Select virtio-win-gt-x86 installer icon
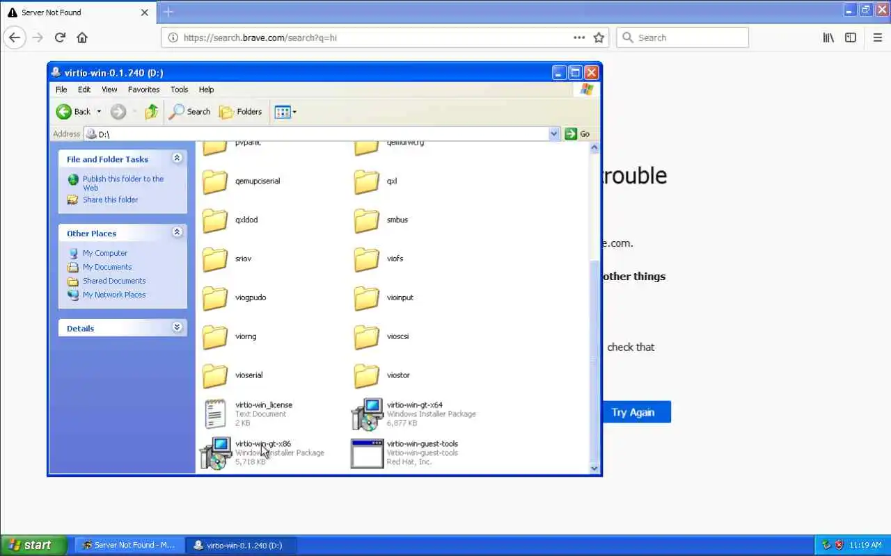 [215, 453]
